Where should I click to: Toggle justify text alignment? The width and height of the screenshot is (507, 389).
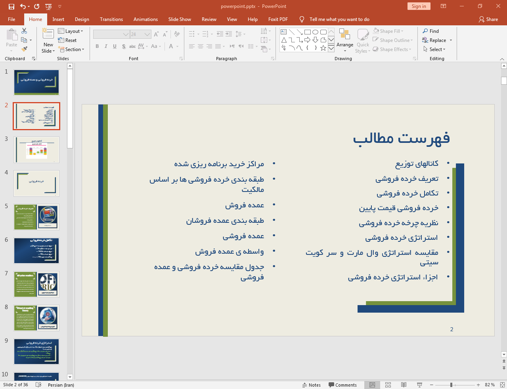tap(218, 46)
